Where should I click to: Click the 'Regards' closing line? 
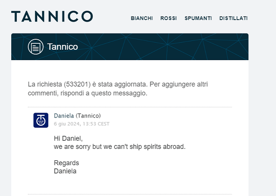[x=66, y=163]
